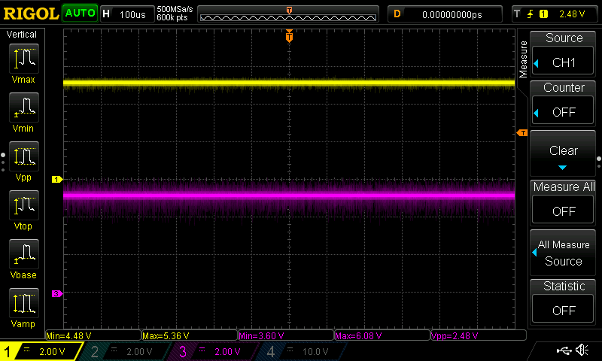Image resolution: width=602 pixels, height=361 pixels.
Task: Open the All Measure Source selector
Action: 564,253
